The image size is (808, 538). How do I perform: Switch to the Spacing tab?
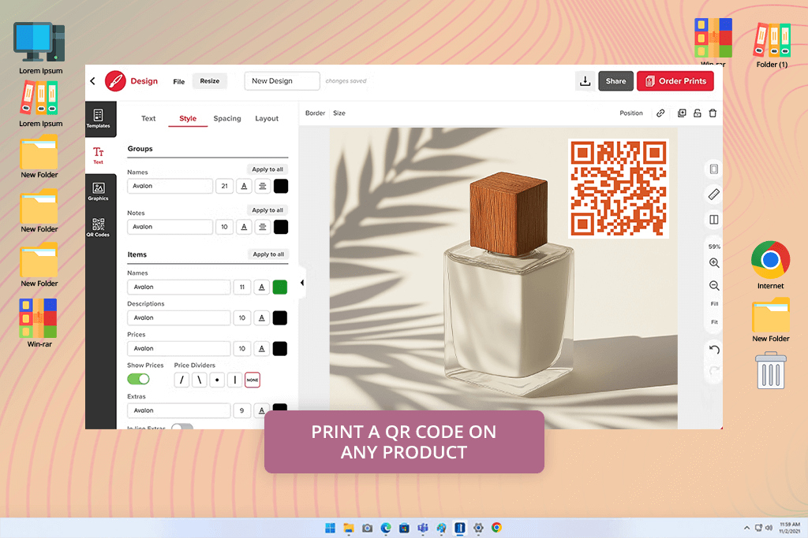227,118
